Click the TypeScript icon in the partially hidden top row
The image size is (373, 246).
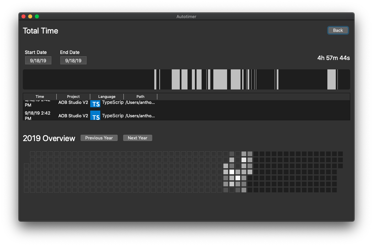pyautogui.click(x=95, y=104)
